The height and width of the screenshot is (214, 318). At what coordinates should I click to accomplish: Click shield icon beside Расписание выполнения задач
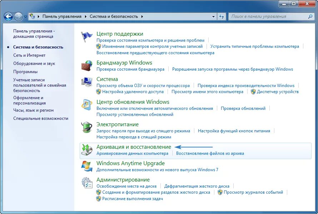tap(99, 199)
